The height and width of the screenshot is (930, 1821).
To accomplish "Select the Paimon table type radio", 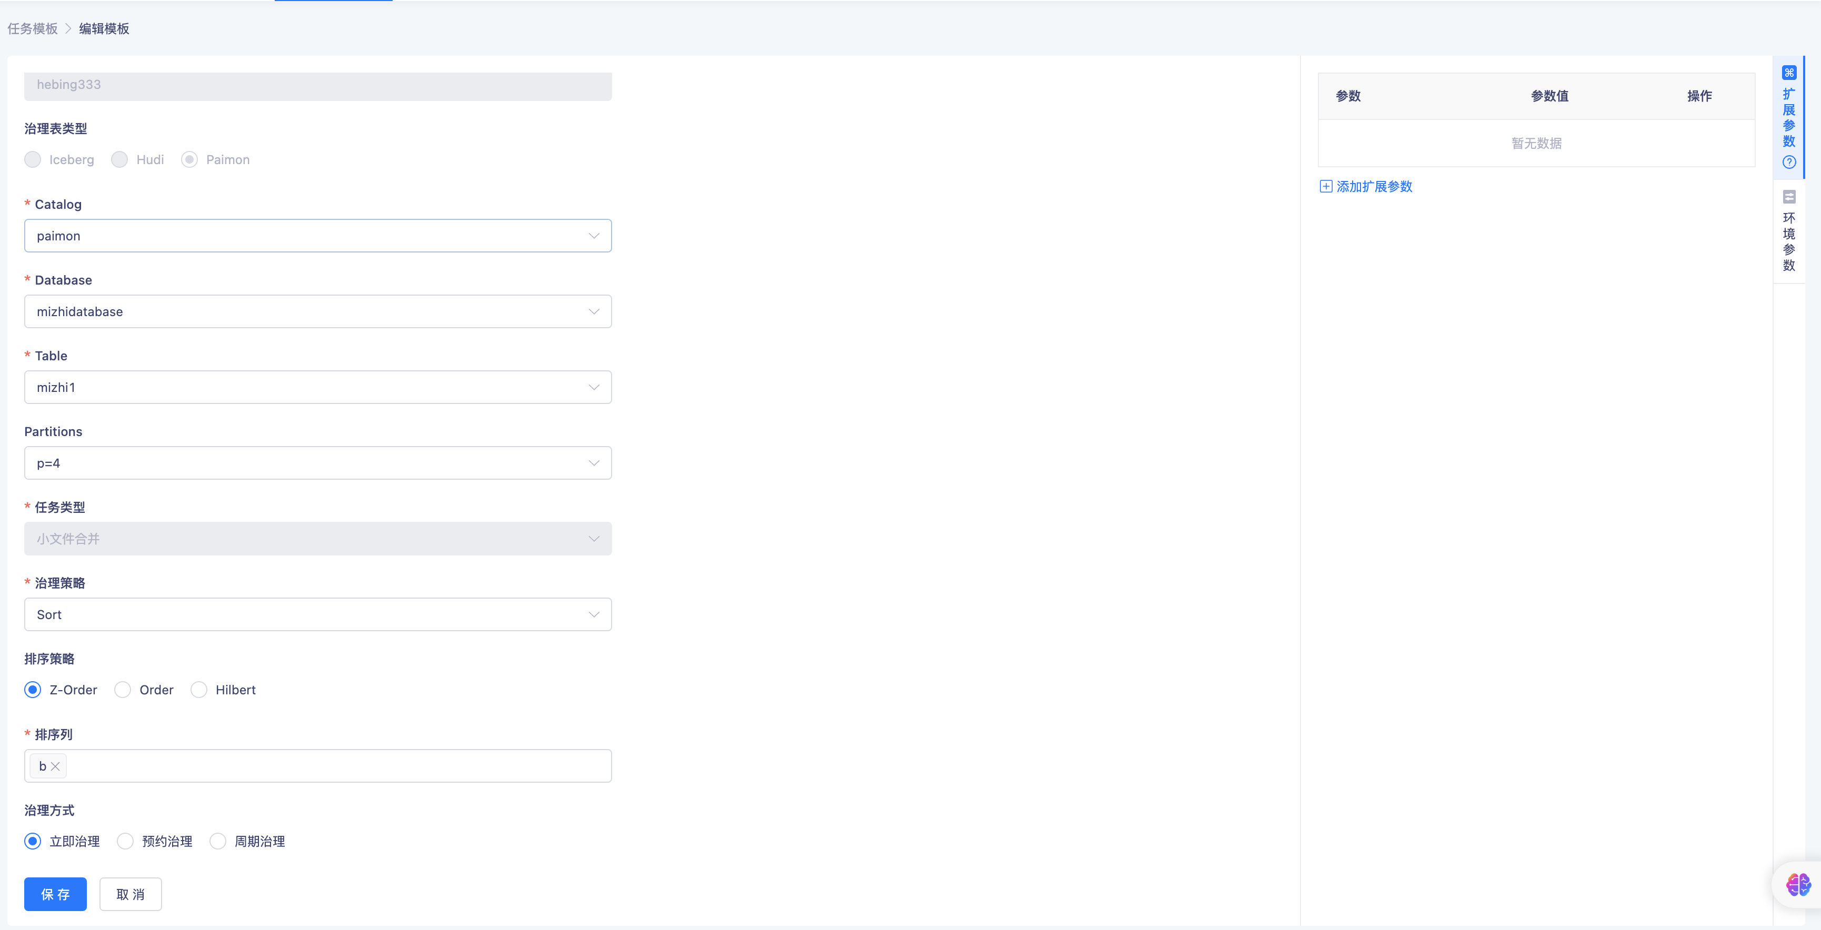I will tap(189, 160).
